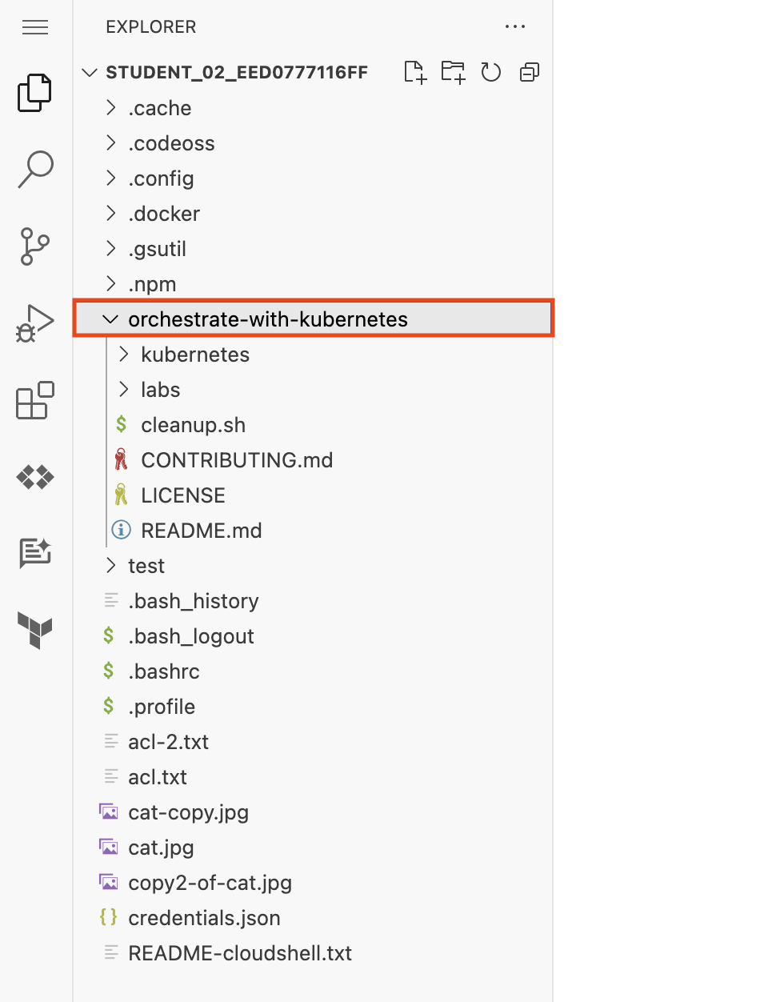This screenshot has height=1002, width=760.
Task: Create a folder with New Folder icon
Action: pos(453,72)
